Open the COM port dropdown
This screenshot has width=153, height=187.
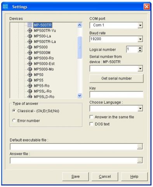point(140,25)
